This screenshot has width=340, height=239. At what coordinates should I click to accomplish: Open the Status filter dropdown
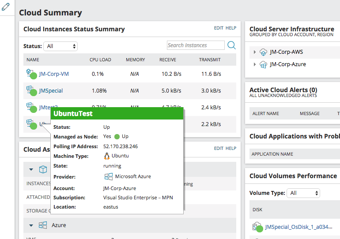pos(61,46)
